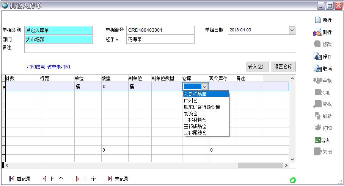Jump to last record with 末记录
Viewport: 344px width, 186px height.
click(110, 179)
